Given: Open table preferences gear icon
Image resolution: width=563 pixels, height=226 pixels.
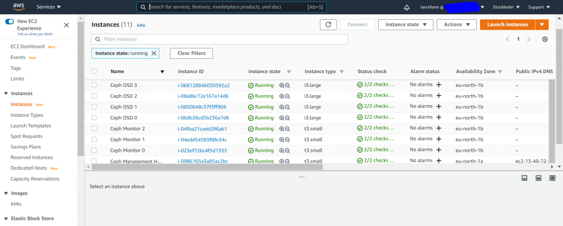Looking at the screenshot, I should (545, 39).
